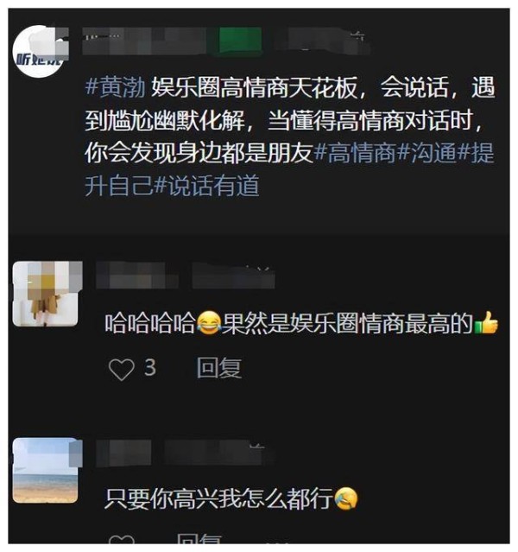Select comment text '只要你高兴我怎么都行'
The height and width of the screenshot is (552, 518).
pyautogui.click(x=219, y=498)
